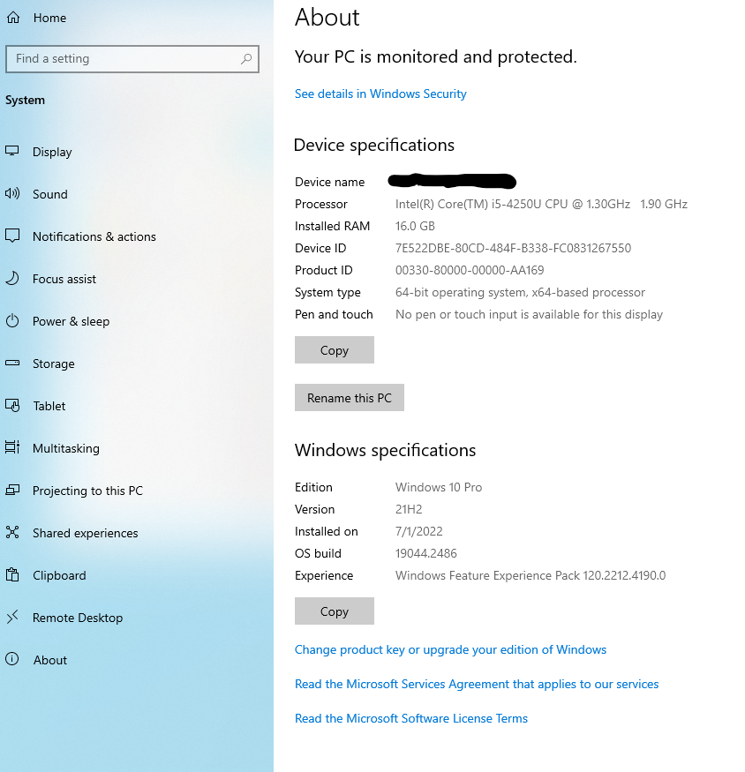Read the Microsoft Software License Terms
Viewport: 745px width, 772px height.
pos(410,718)
